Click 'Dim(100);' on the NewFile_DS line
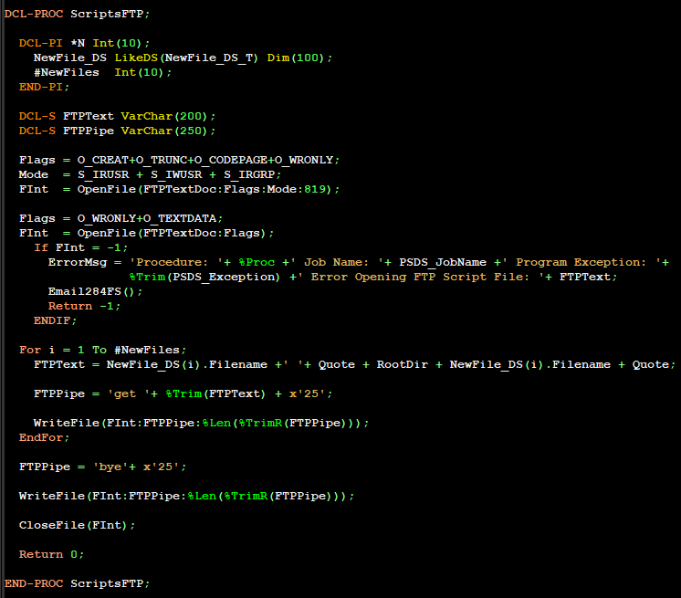Viewport: 681px width, 598px height. tap(299, 58)
